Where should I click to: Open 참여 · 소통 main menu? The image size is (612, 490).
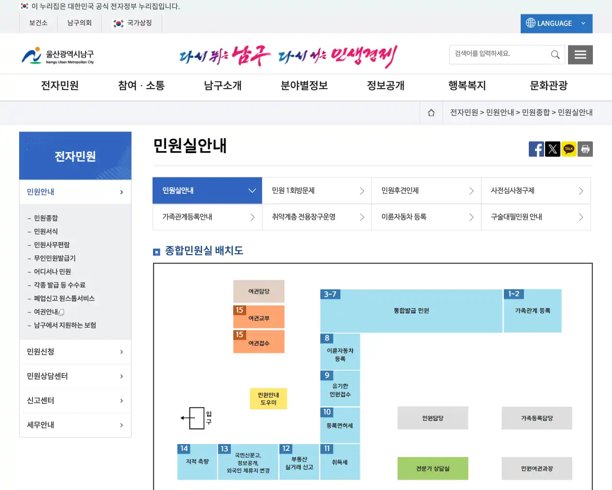(141, 86)
